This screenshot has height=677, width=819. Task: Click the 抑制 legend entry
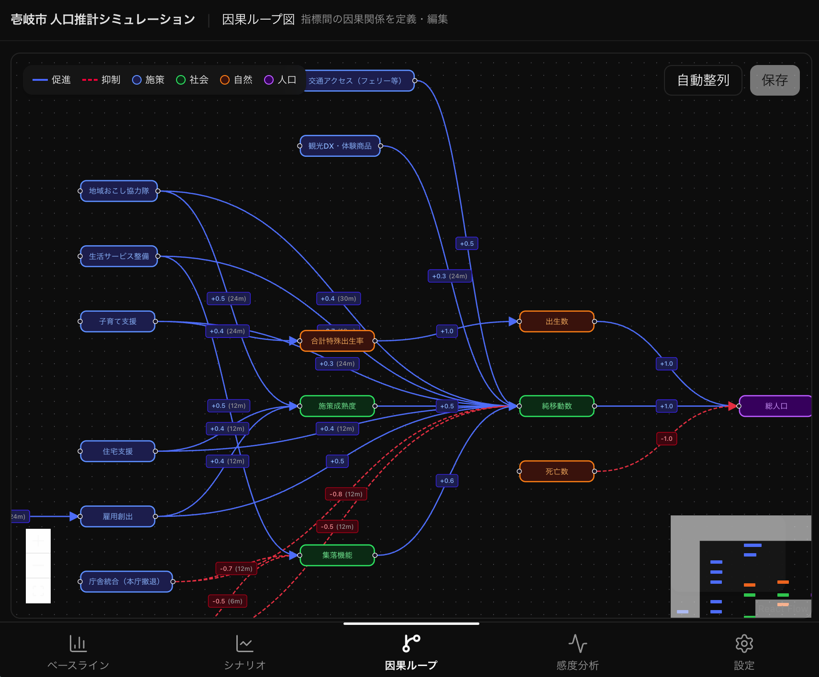(101, 80)
